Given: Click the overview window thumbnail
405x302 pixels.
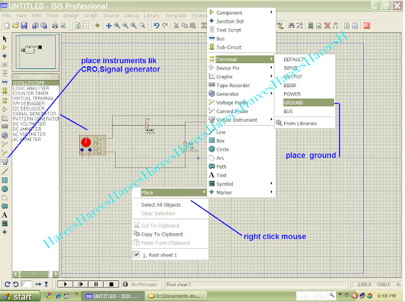Looking at the screenshot, I should [35, 52].
